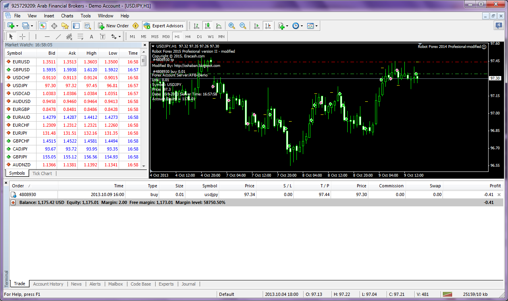
Task: Switch chart to line chart
Action: point(218,26)
